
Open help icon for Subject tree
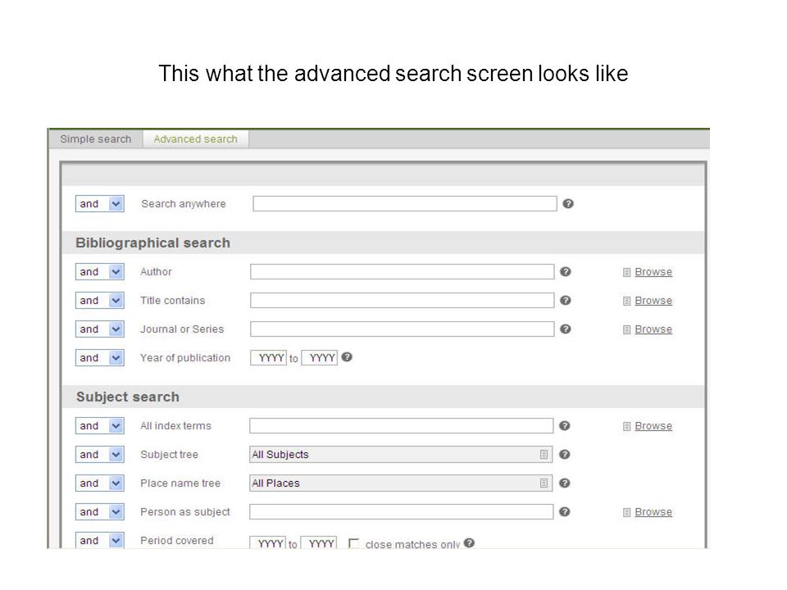click(564, 454)
